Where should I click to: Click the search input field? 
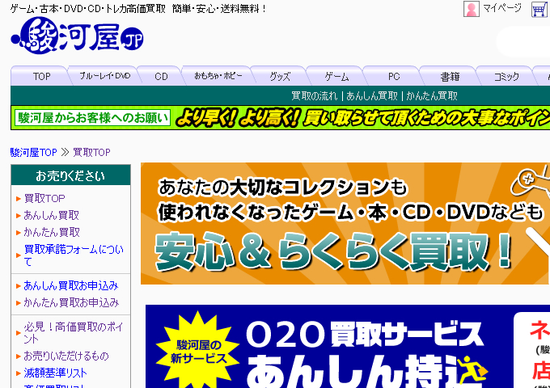[523, 42]
